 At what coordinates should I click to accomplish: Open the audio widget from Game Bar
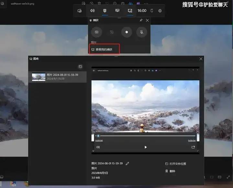coord(92,11)
